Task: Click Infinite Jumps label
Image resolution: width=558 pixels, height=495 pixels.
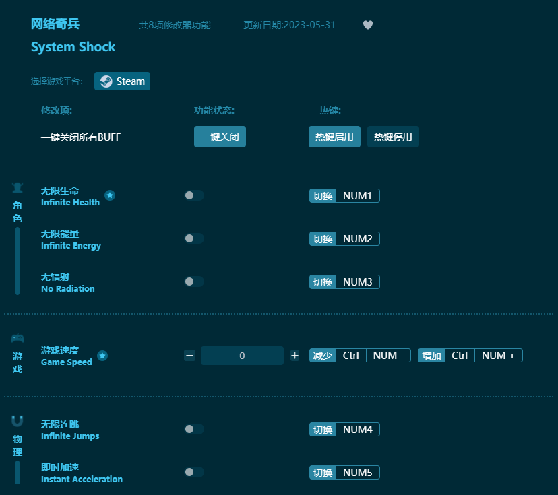Action: 70,436
